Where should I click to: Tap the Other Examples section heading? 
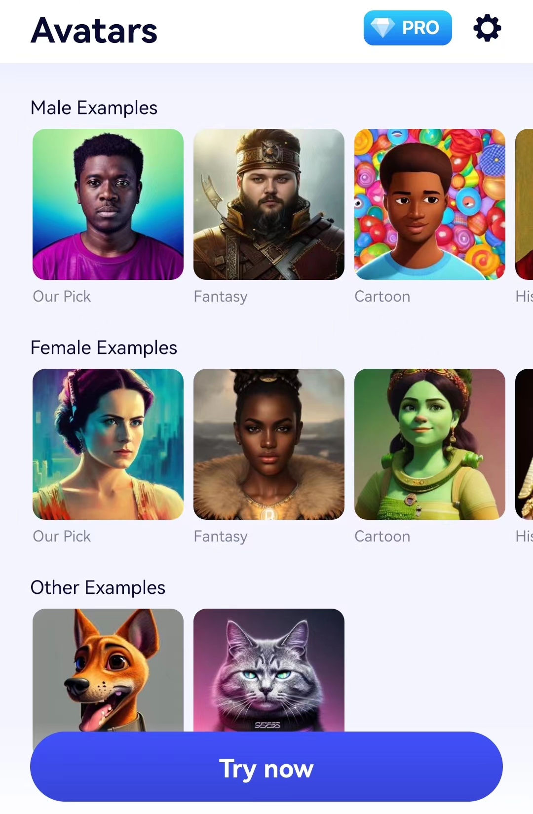pos(98,587)
